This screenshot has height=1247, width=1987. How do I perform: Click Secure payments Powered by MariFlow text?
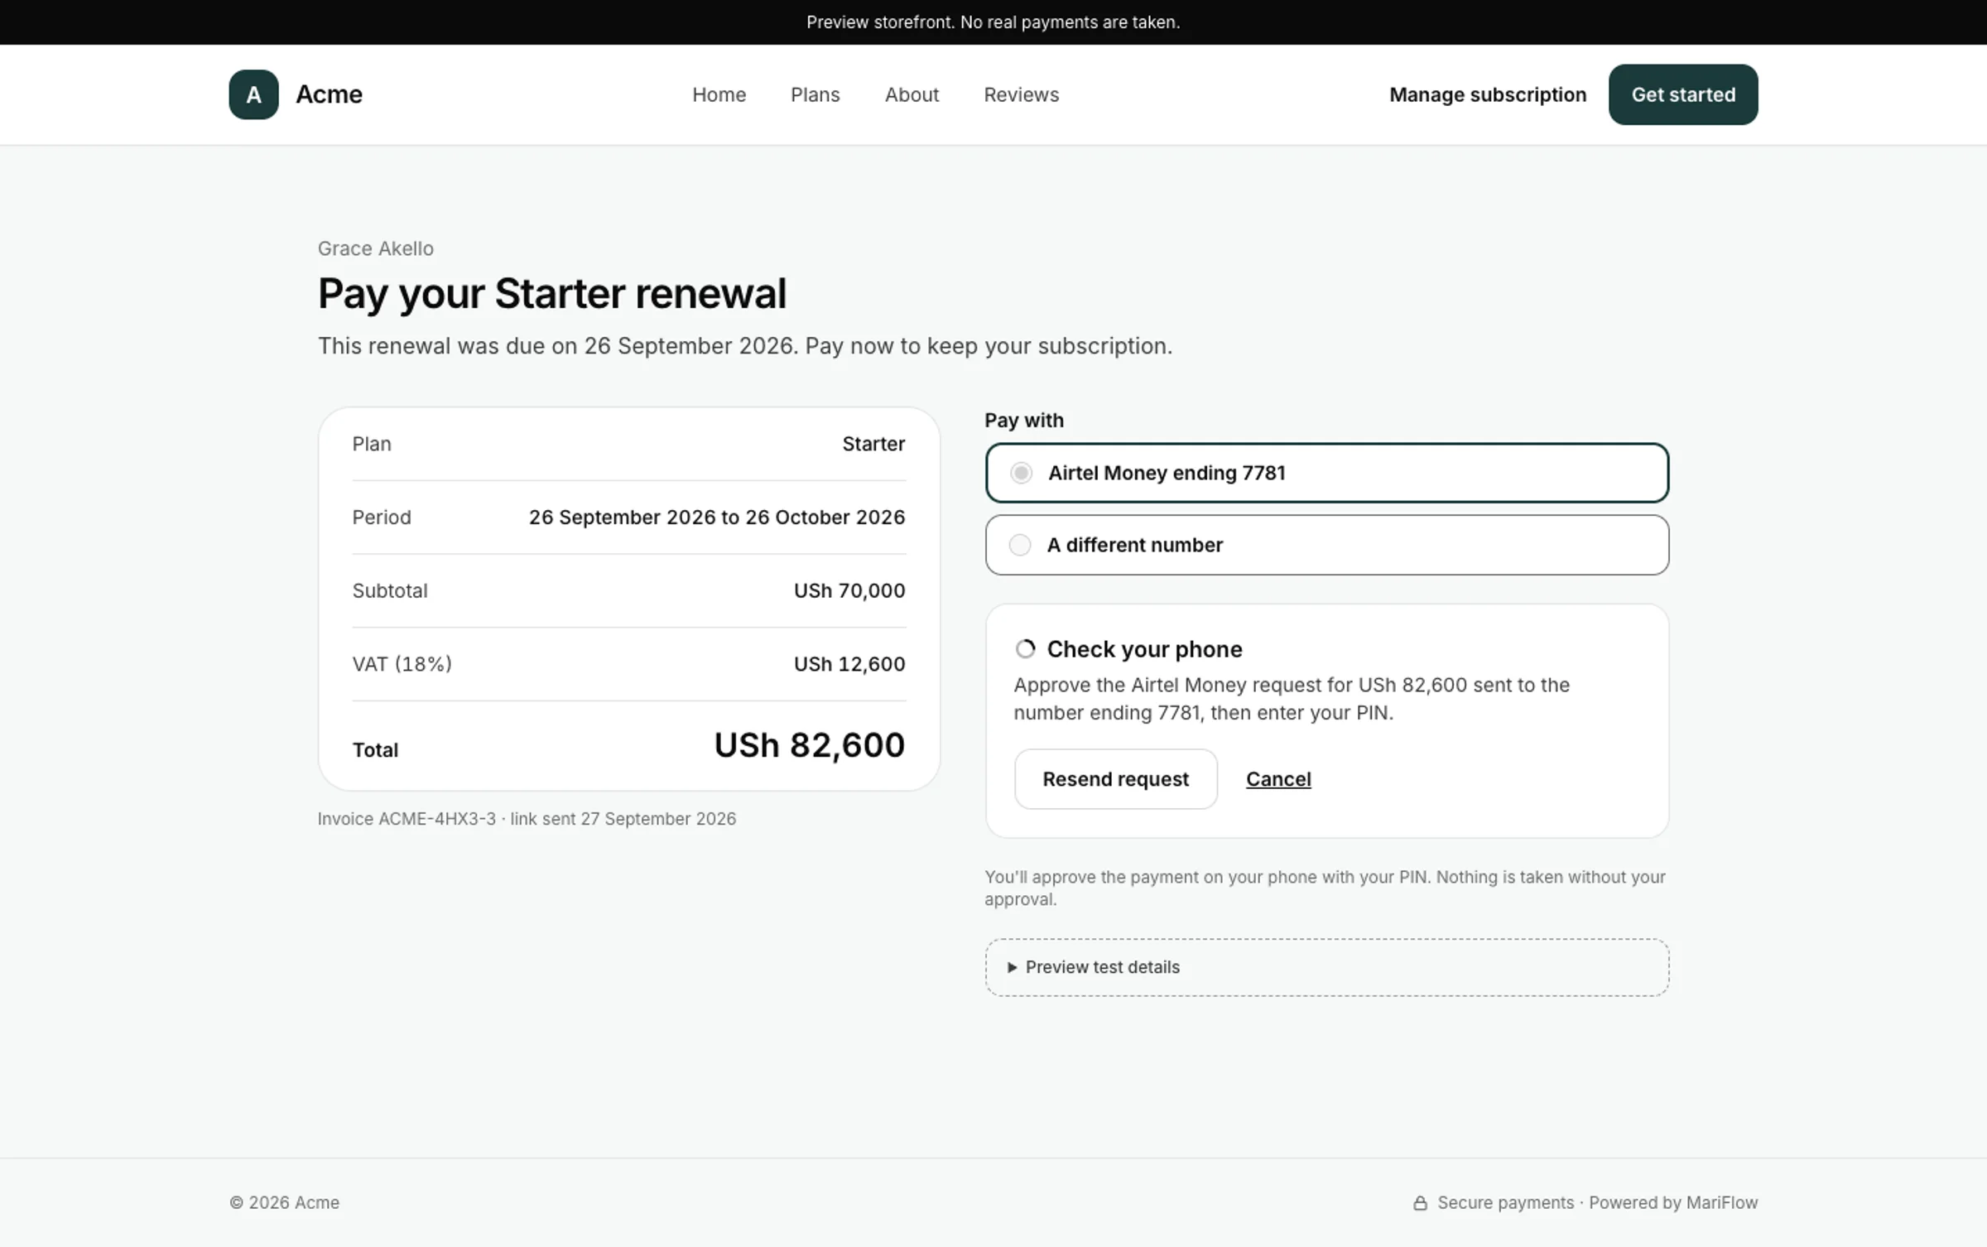tap(1597, 1203)
